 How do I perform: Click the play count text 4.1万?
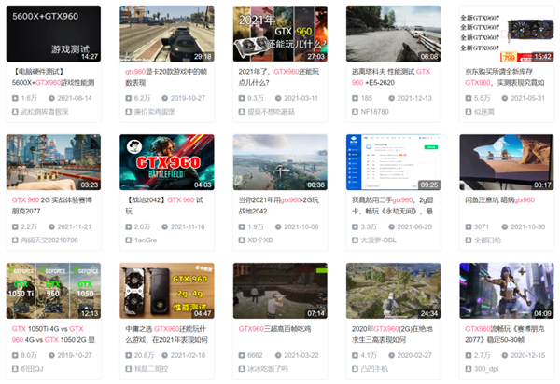click(x=369, y=355)
